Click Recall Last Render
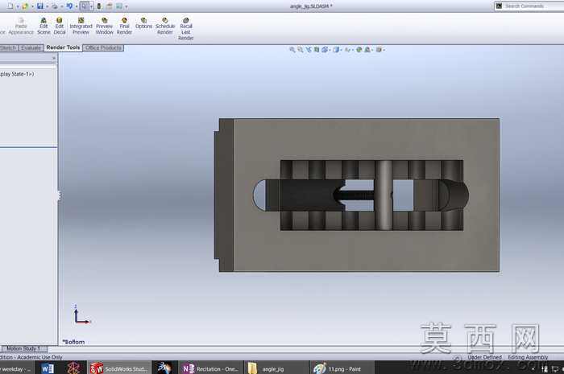 186,29
